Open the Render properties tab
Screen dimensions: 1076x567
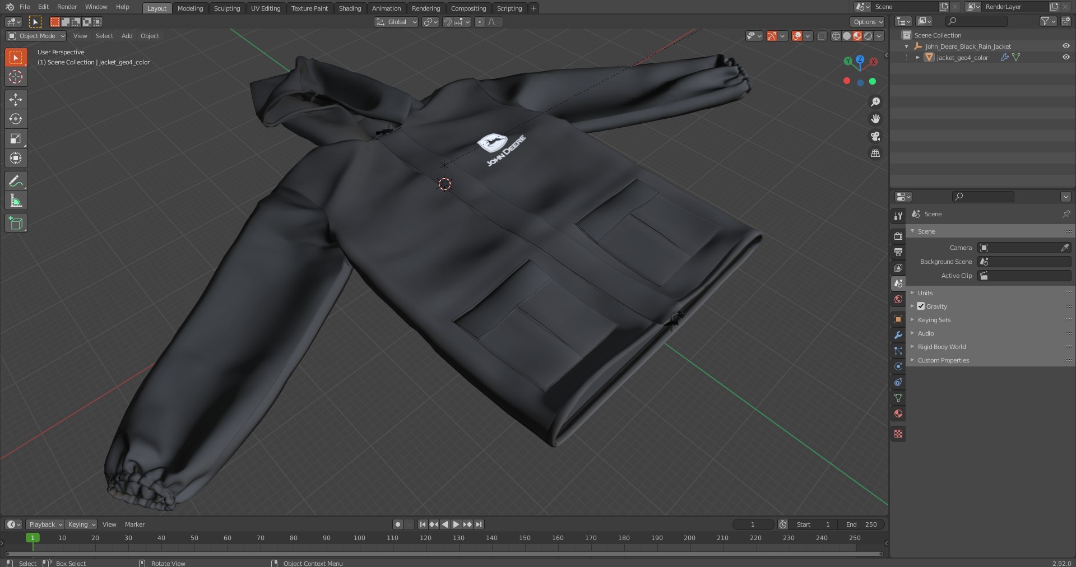[x=898, y=236]
